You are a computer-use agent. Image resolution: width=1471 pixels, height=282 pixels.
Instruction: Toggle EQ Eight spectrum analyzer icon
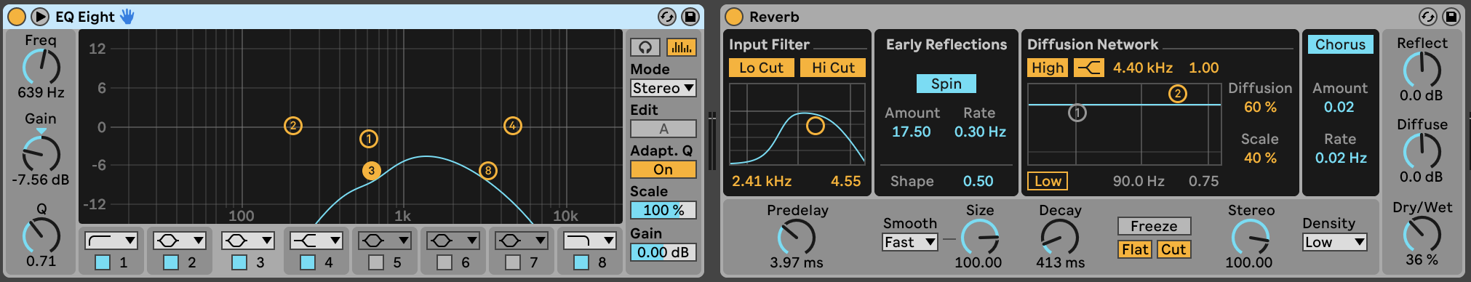tap(681, 47)
